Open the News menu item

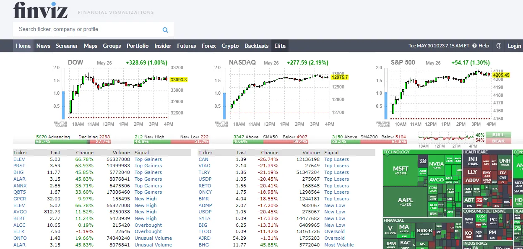click(x=43, y=46)
